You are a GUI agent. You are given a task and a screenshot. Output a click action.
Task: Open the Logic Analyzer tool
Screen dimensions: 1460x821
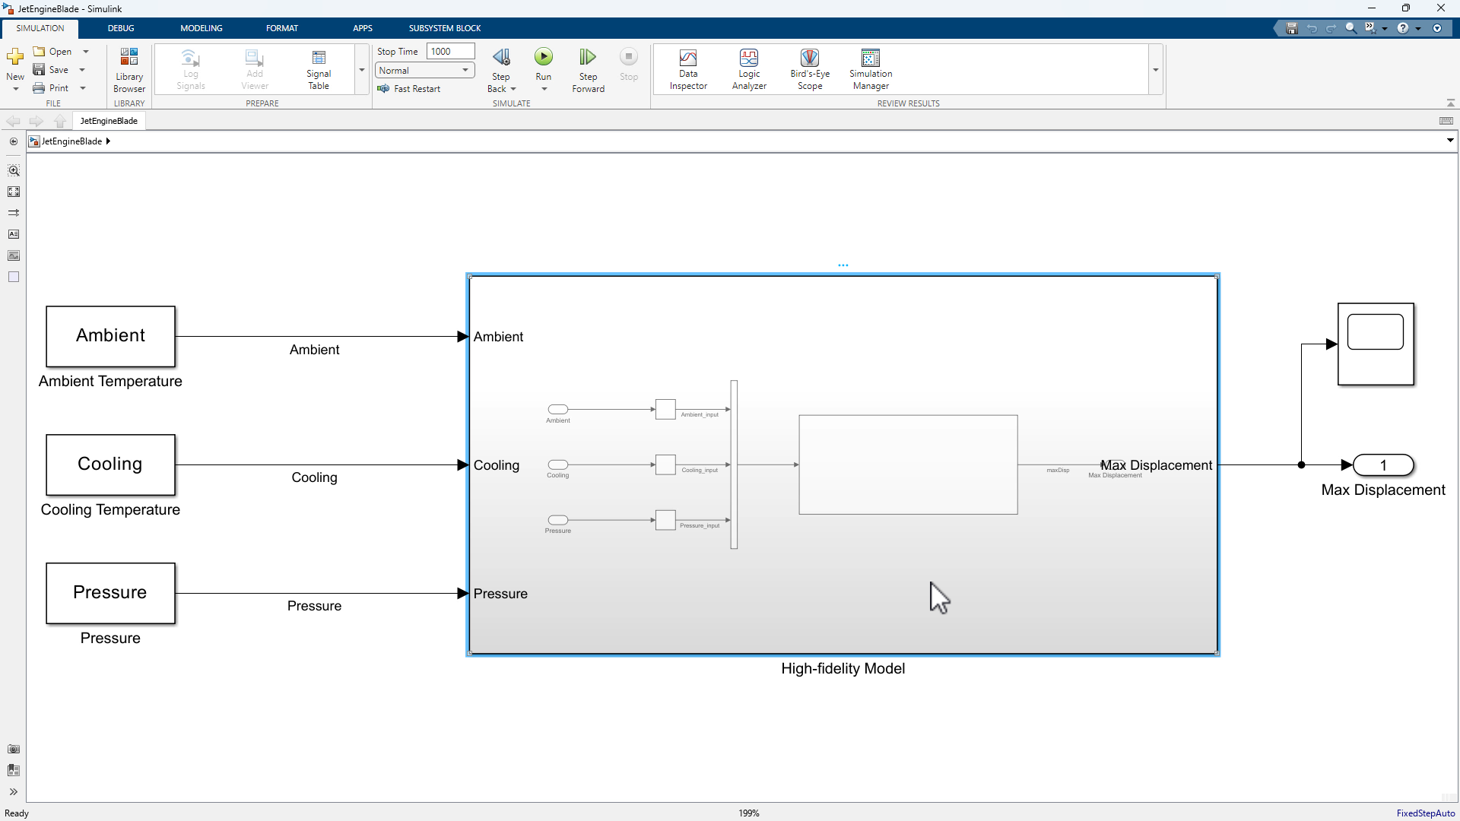click(748, 67)
